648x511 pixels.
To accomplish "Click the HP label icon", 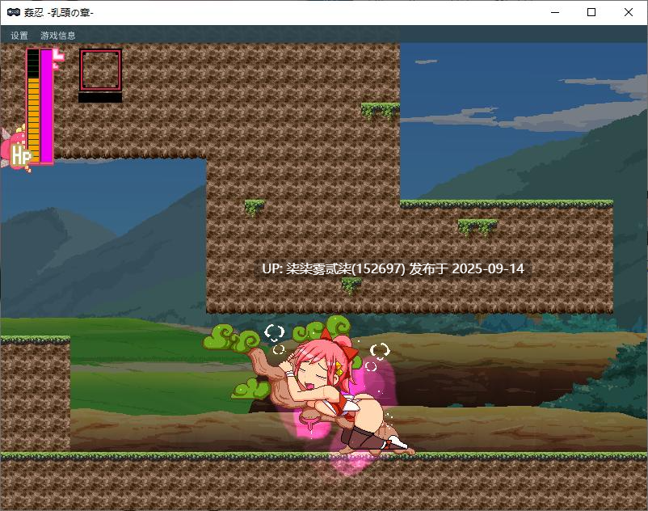I will click(21, 156).
